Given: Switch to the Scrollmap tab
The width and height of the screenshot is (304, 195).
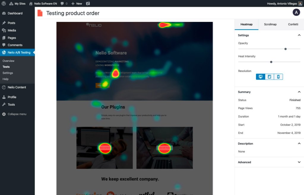Looking at the screenshot, I should click(x=270, y=24).
